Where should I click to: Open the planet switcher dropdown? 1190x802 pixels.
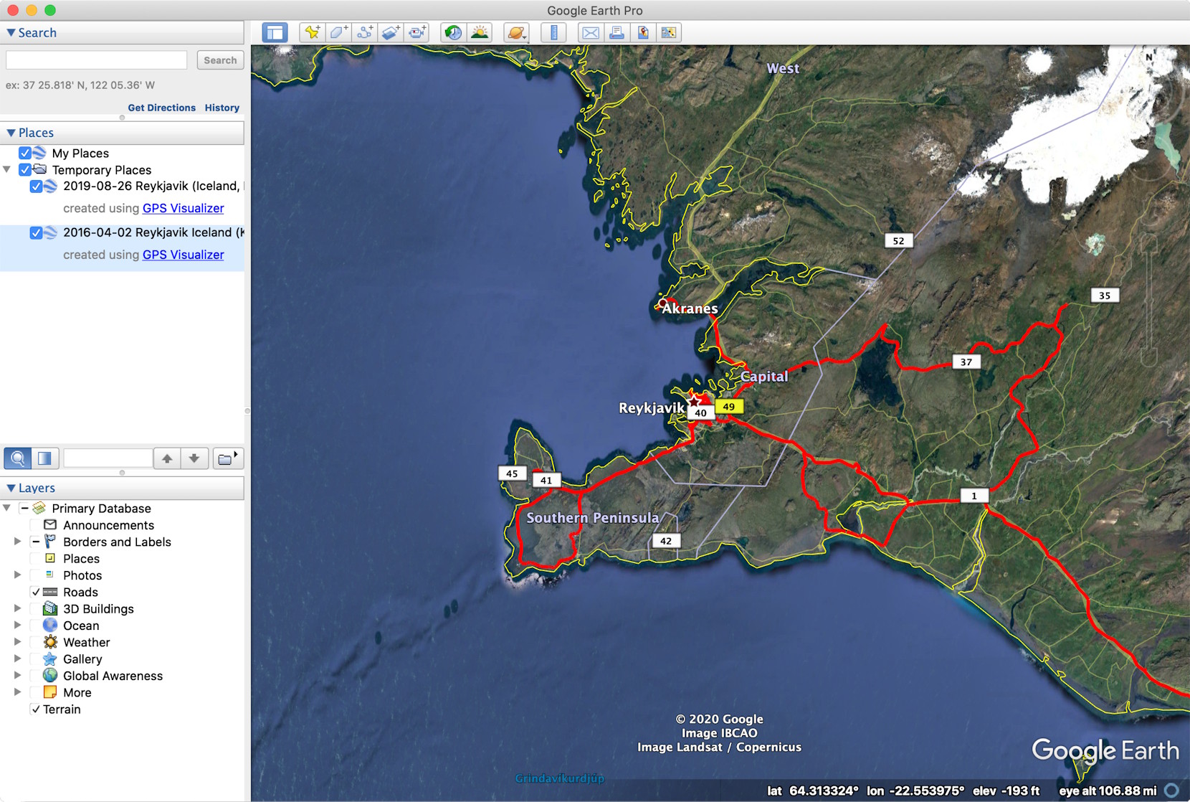point(516,32)
